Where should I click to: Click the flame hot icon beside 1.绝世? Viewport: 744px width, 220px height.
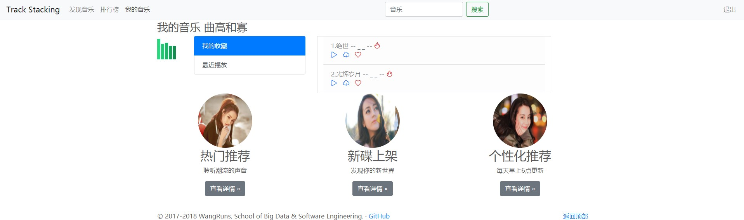tap(377, 46)
